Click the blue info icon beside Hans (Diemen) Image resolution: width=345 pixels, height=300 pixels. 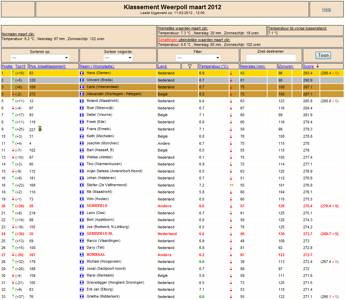click(82, 73)
